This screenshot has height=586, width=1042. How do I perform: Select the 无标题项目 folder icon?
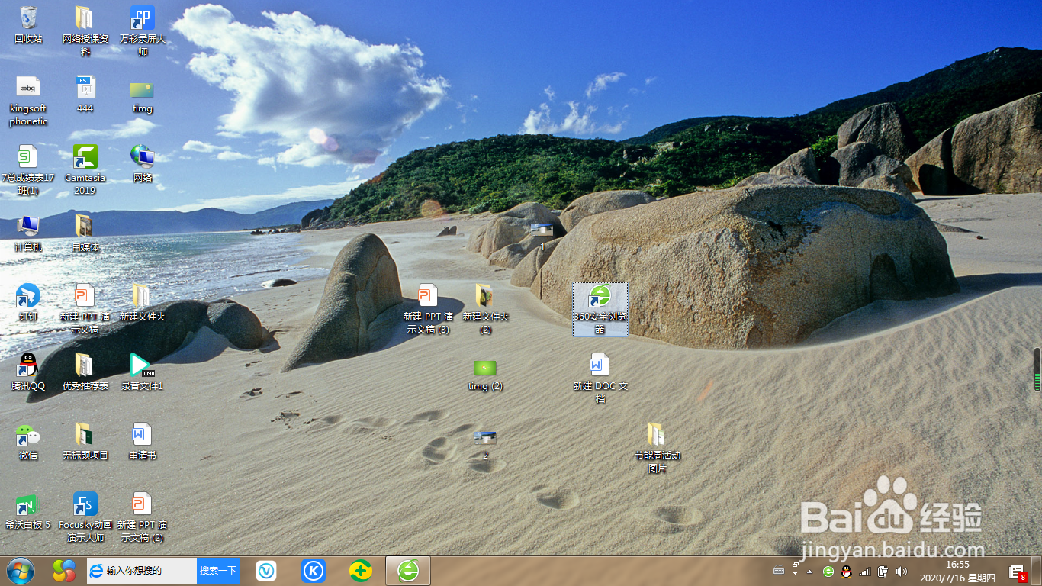click(x=85, y=441)
